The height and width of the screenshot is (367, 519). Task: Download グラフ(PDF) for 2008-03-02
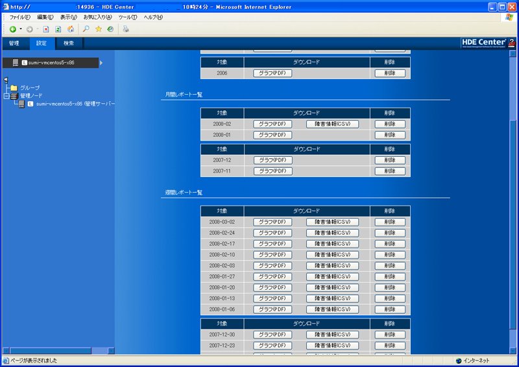click(272, 222)
